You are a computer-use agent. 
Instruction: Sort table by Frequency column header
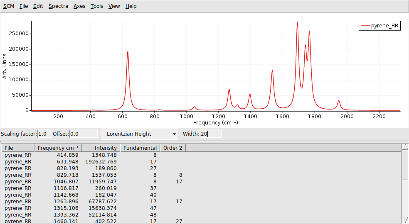pyautogui.click(x=58, y=148)
